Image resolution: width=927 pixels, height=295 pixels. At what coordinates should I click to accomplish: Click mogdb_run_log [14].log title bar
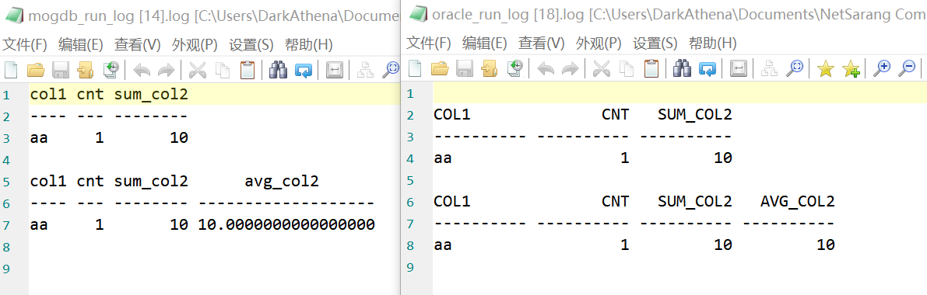201,16
